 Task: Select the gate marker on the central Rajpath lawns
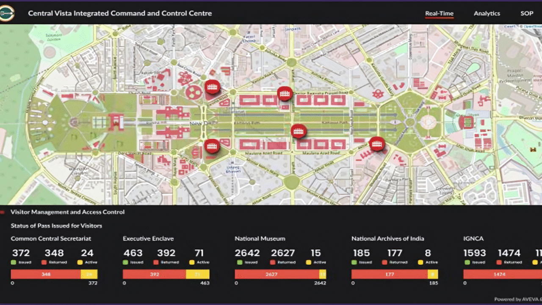pos(299,131)
